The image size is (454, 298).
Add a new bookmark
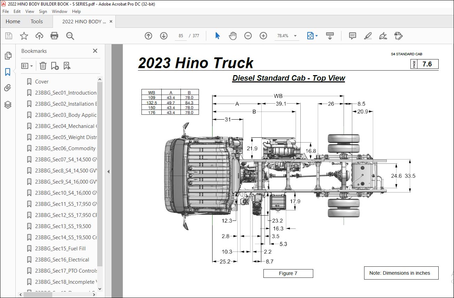pos(55,66)
